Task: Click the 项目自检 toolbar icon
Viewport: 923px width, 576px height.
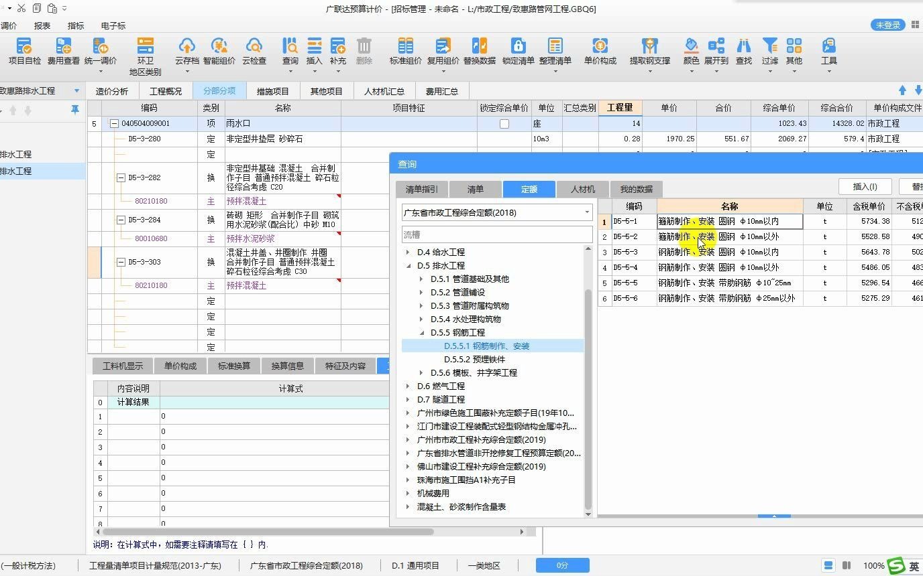Action: pos(24,52)
